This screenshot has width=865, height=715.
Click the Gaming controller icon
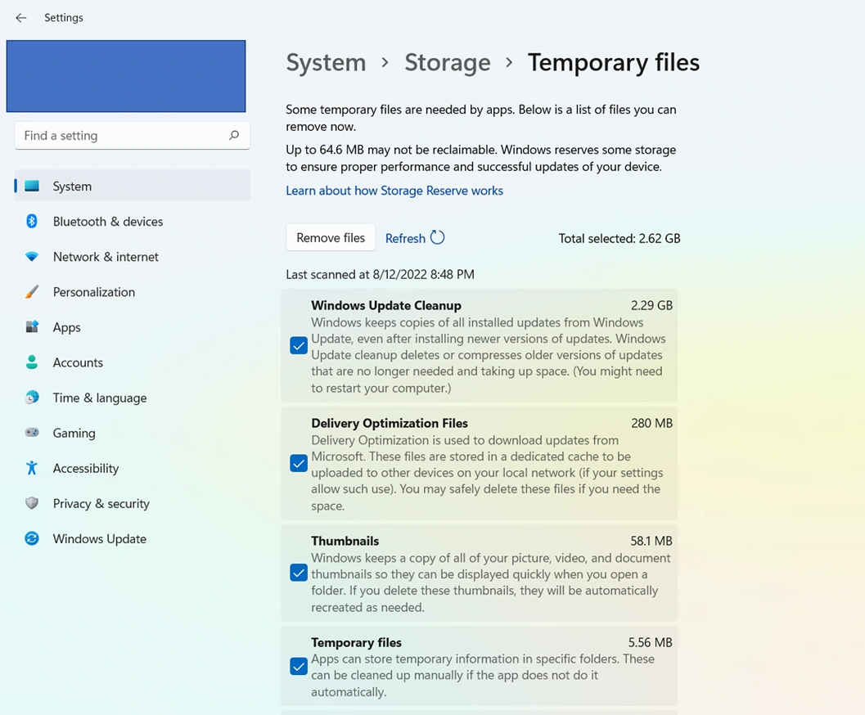[32, 433]
